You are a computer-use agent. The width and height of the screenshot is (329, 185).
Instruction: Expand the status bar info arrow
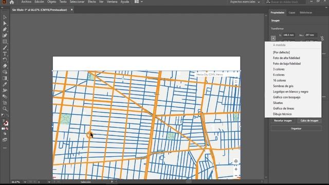pyautogui.click(x=112, y=182)
